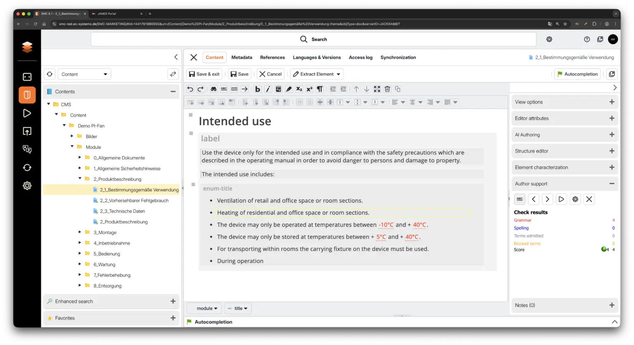Click the highlighter marker icon in toolbar
Viewport: 634px width, 345px height.
(x=289, y=89)
